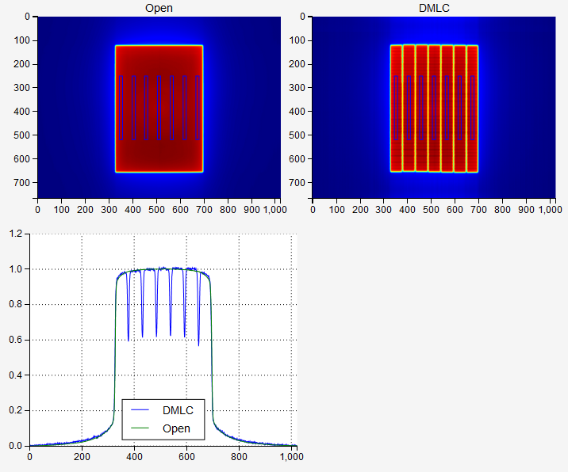Select the DMLC legend entry
This screenshot has width=568, height=472.
tap(163, 410)
